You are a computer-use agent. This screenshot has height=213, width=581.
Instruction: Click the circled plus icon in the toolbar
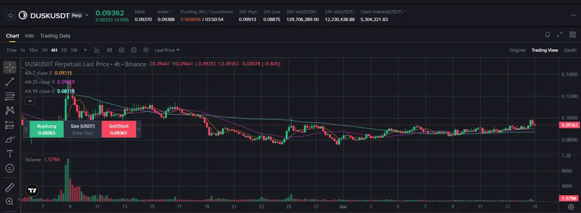pos(134,50)
